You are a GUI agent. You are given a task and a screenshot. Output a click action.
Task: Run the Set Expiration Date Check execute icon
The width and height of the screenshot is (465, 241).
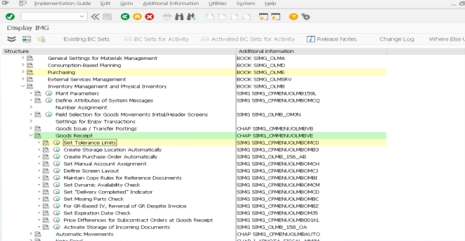pyautogui.click(x=56, y=213)
